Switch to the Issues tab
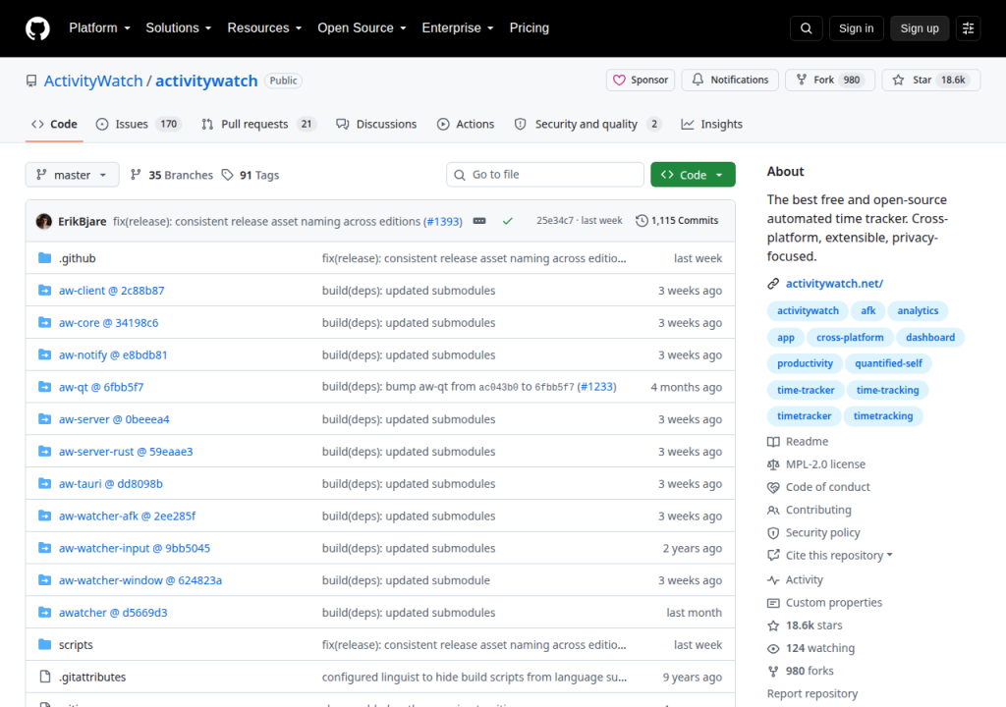 tap(139, 124)
